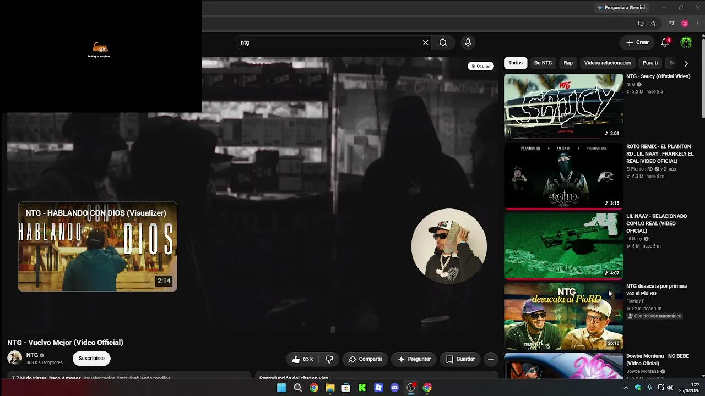Open the ROTO REMIX video thumbnail
The width and height of the screenshot is (705, 396).
[563, 176]
